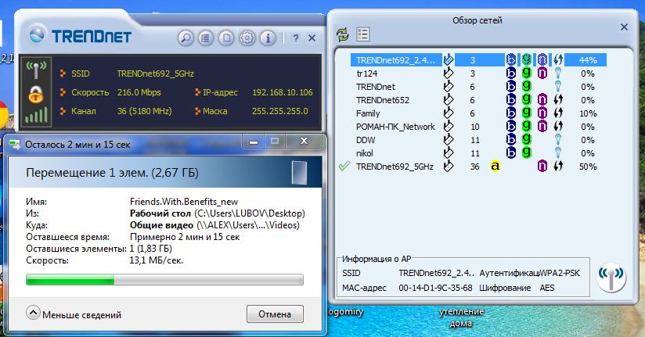Click the flying document animation icon in copy dialog

(300, 173)
